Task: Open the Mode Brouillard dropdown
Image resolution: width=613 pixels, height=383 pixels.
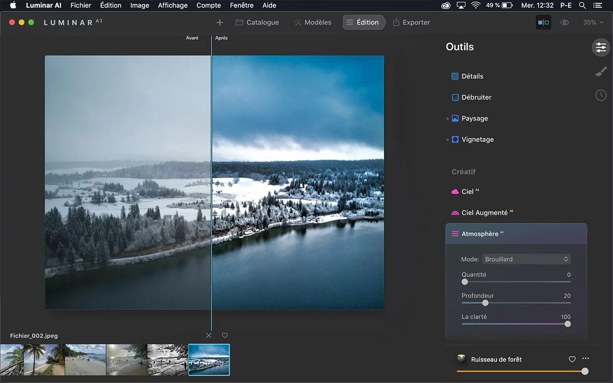Action: tap(526, 259)
